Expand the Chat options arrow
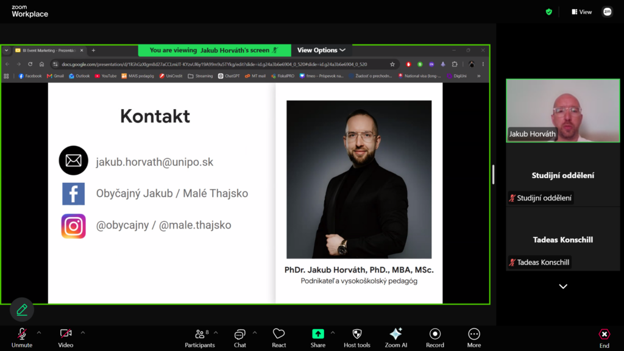 pos(255,333)
